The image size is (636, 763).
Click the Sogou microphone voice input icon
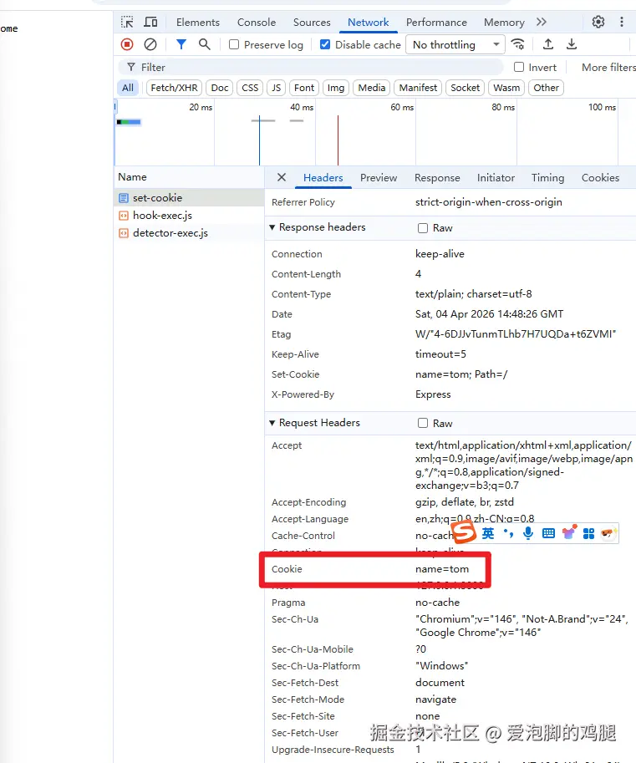click(x=528, y=533)
